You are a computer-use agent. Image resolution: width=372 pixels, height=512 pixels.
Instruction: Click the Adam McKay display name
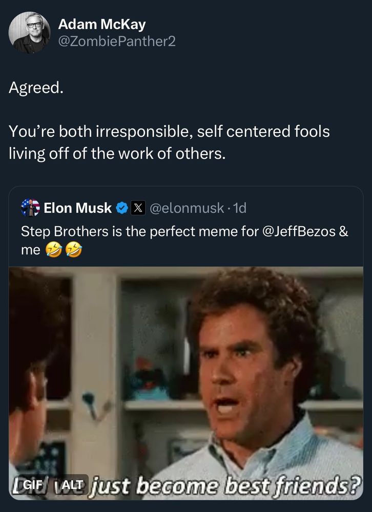pos(101,24)
